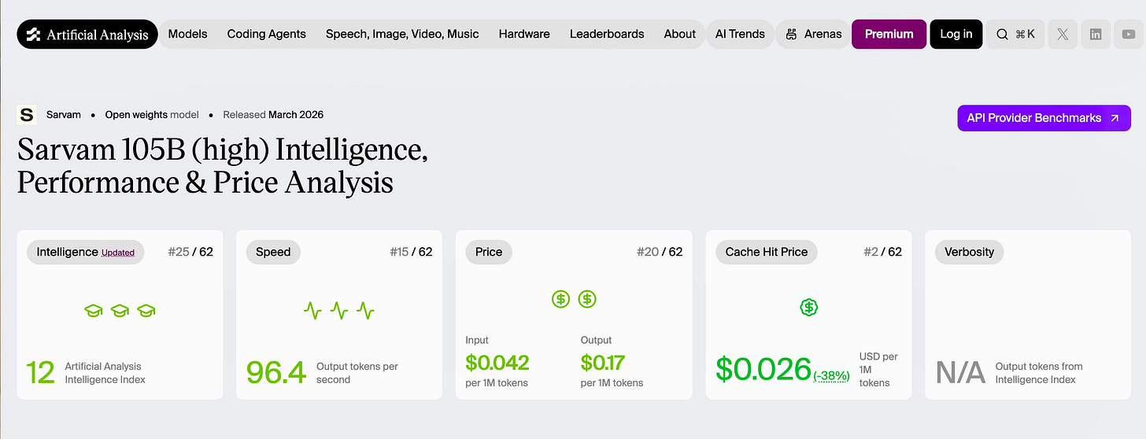This screenshot has width=1146, height=439.
Task: Expand the Leaderboards navigation item
Action: 607,34
